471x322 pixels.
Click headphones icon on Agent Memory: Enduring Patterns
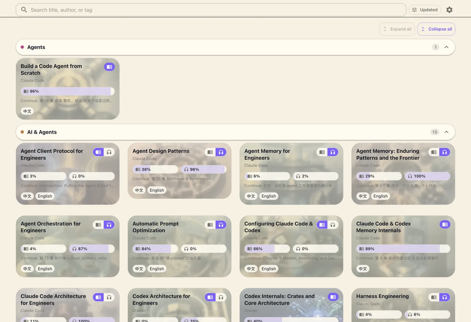pos(445,152)
